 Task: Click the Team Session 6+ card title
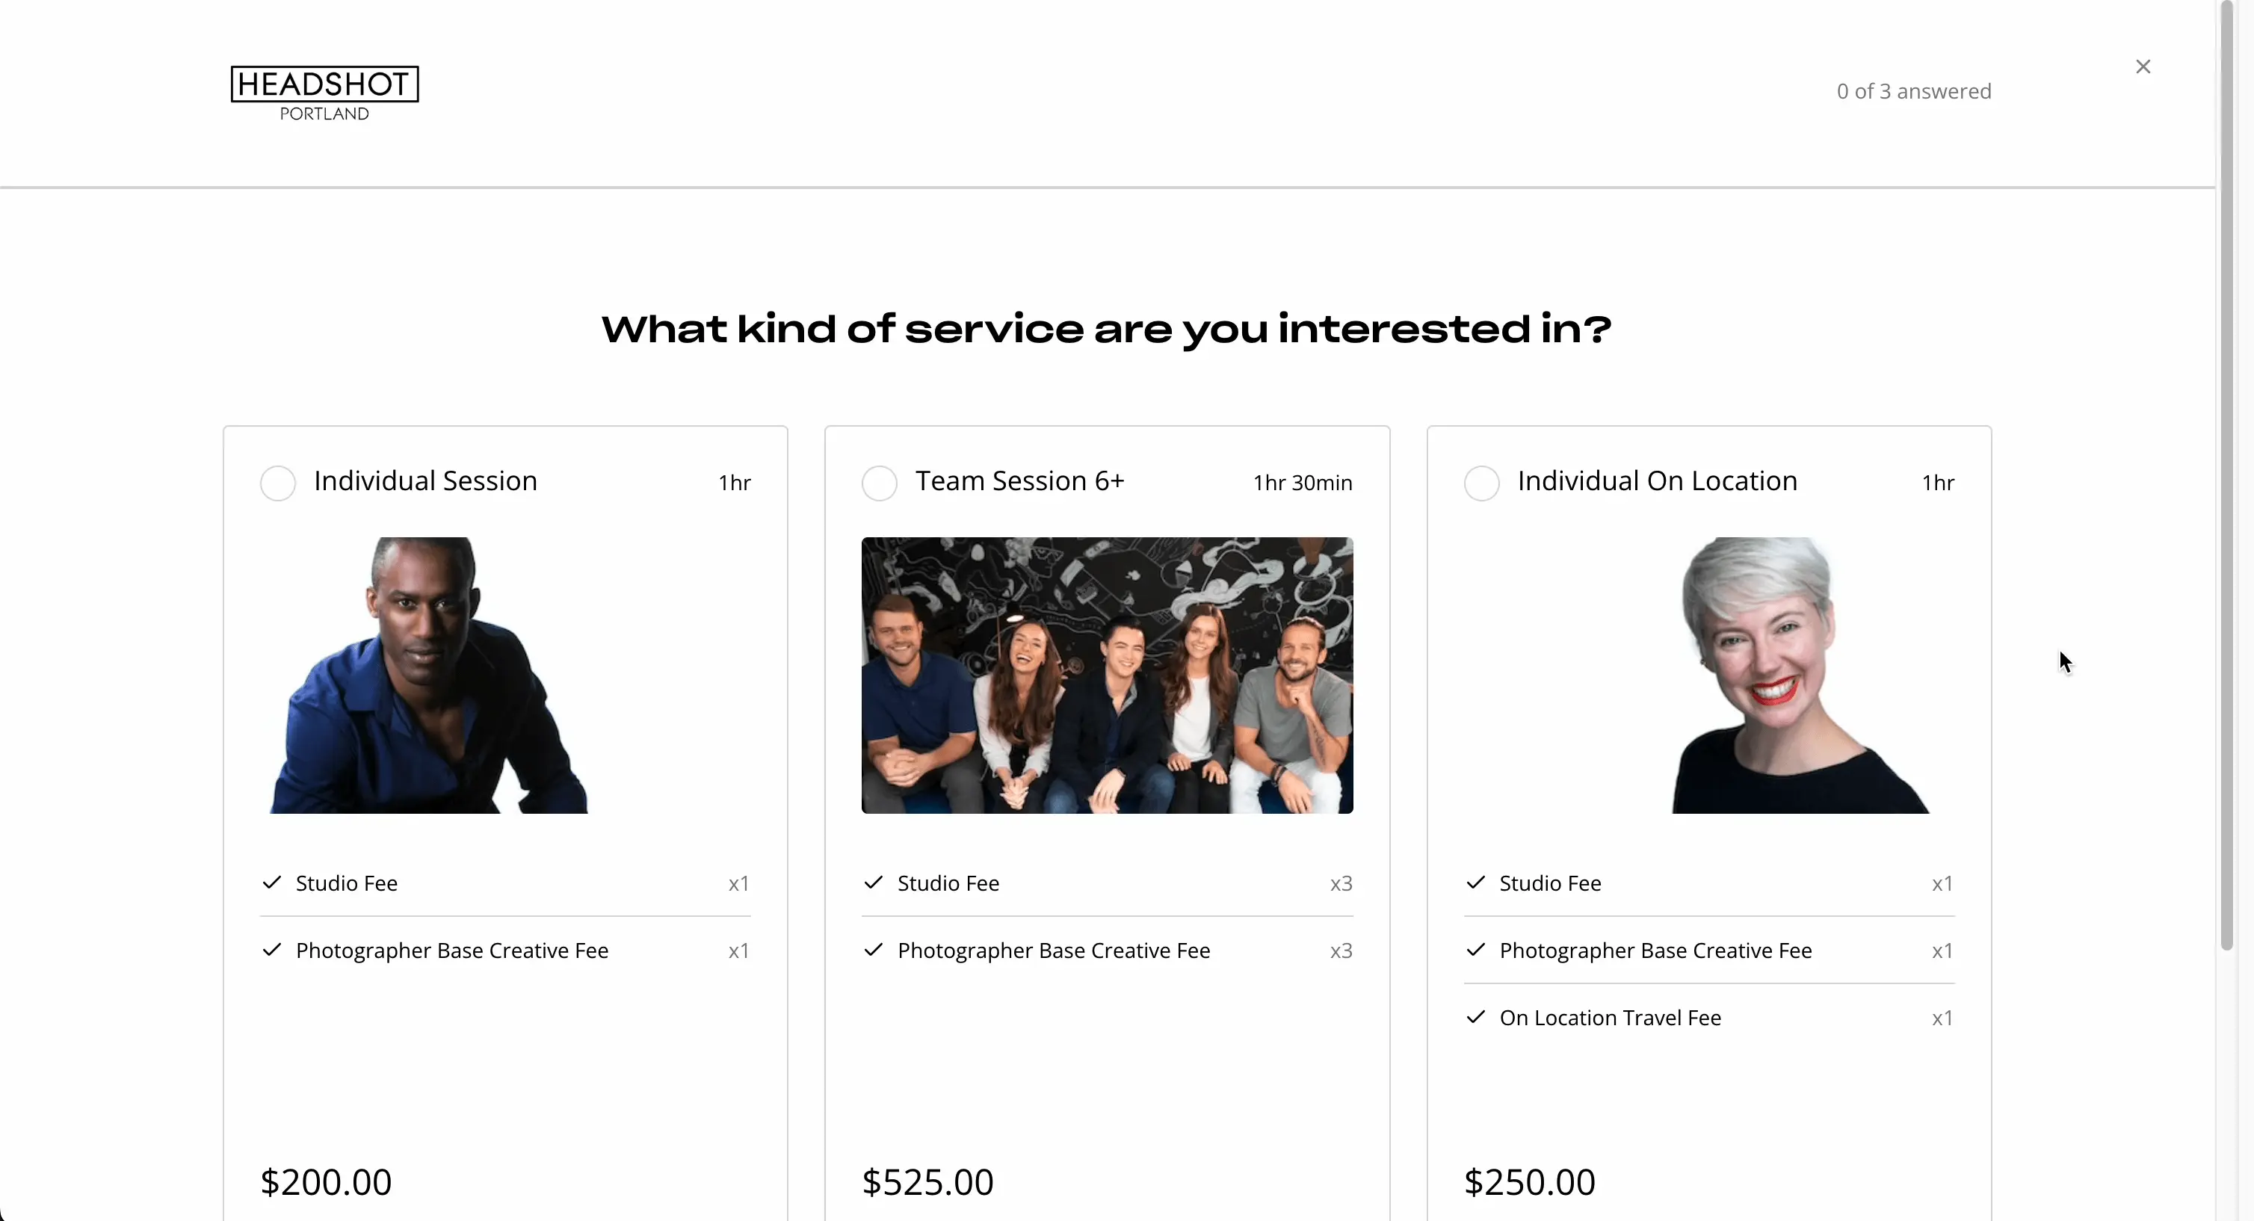tap(1019, 481)
